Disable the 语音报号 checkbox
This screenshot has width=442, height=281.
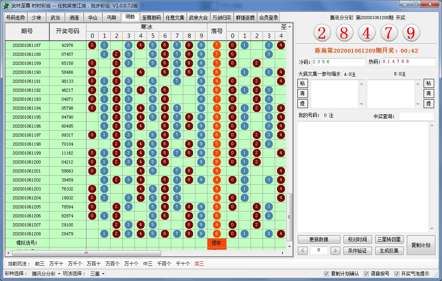coord(367,274)
